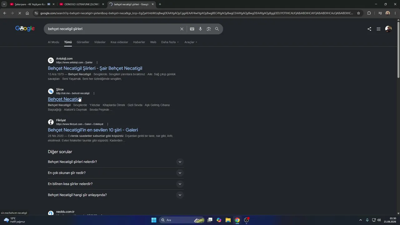This screenshot has width=400, height=225.
Task: Switch to the ODNOGO ULTRAFUNK browser tab
Action: [x=82, y=4]
